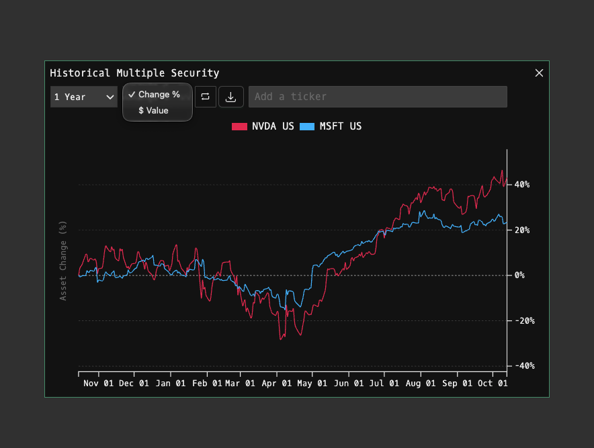594x448 pixels.
Task: Toggle the NVDA US red legend swatch
Action: [239, 126]
